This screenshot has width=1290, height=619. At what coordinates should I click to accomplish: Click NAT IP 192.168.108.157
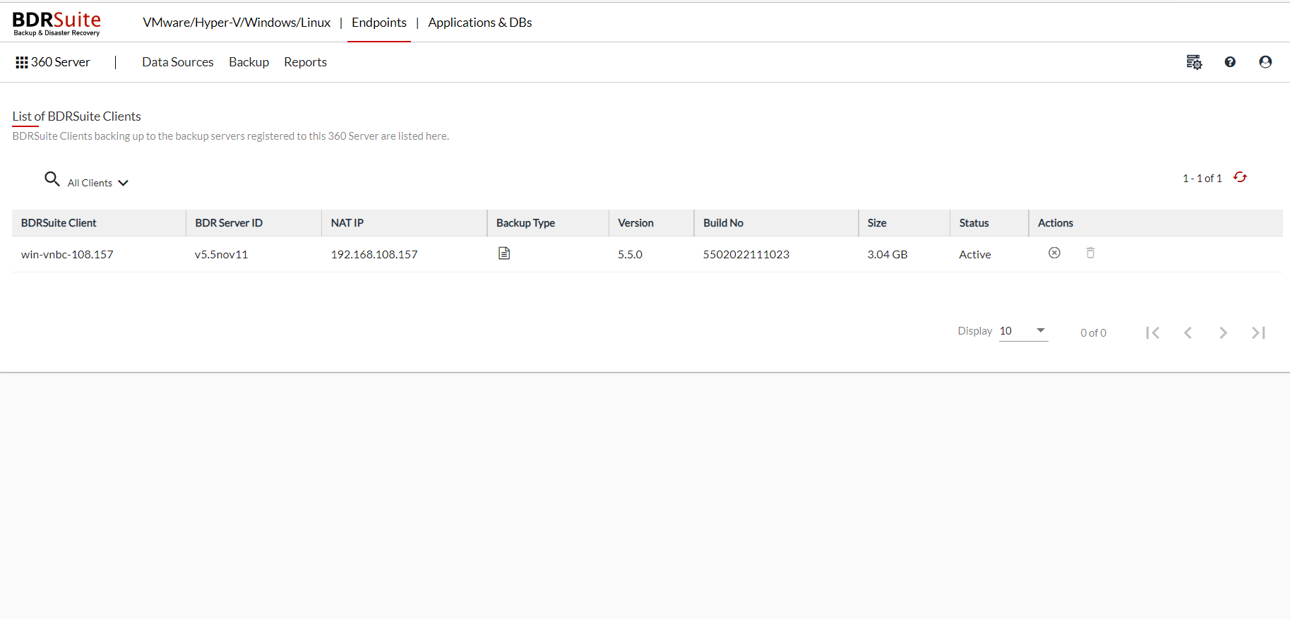point(374,254)
